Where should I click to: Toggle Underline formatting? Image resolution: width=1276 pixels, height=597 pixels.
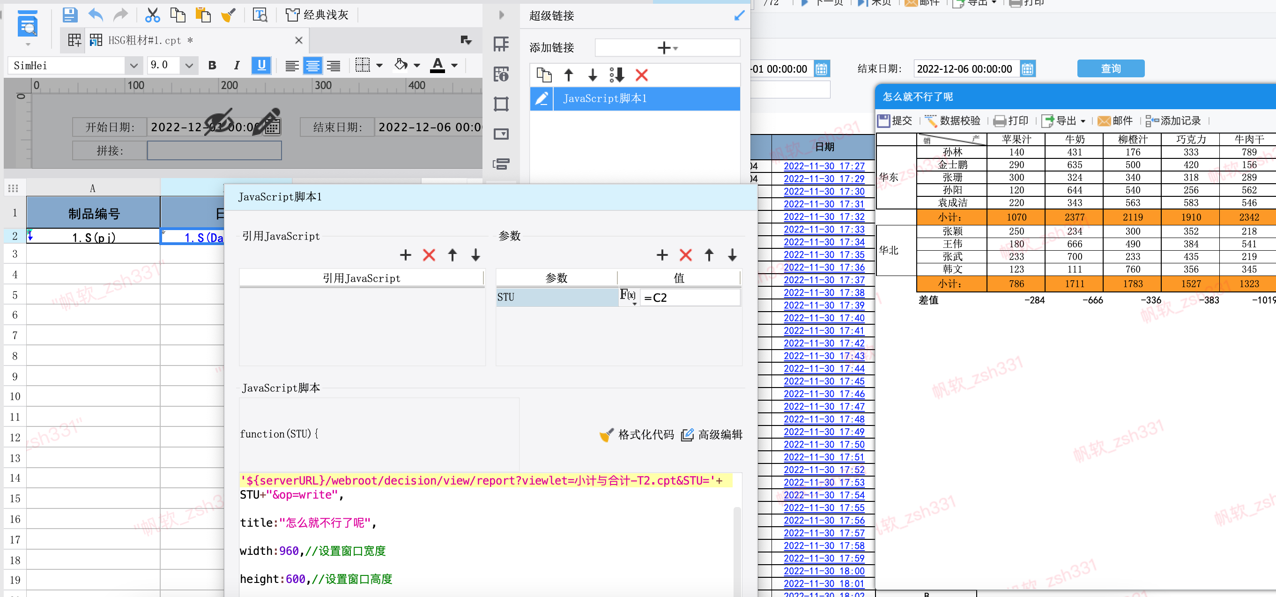(x=261, y=66)
